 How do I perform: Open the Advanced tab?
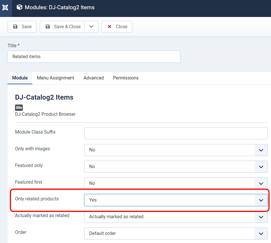tap(94, 78)
